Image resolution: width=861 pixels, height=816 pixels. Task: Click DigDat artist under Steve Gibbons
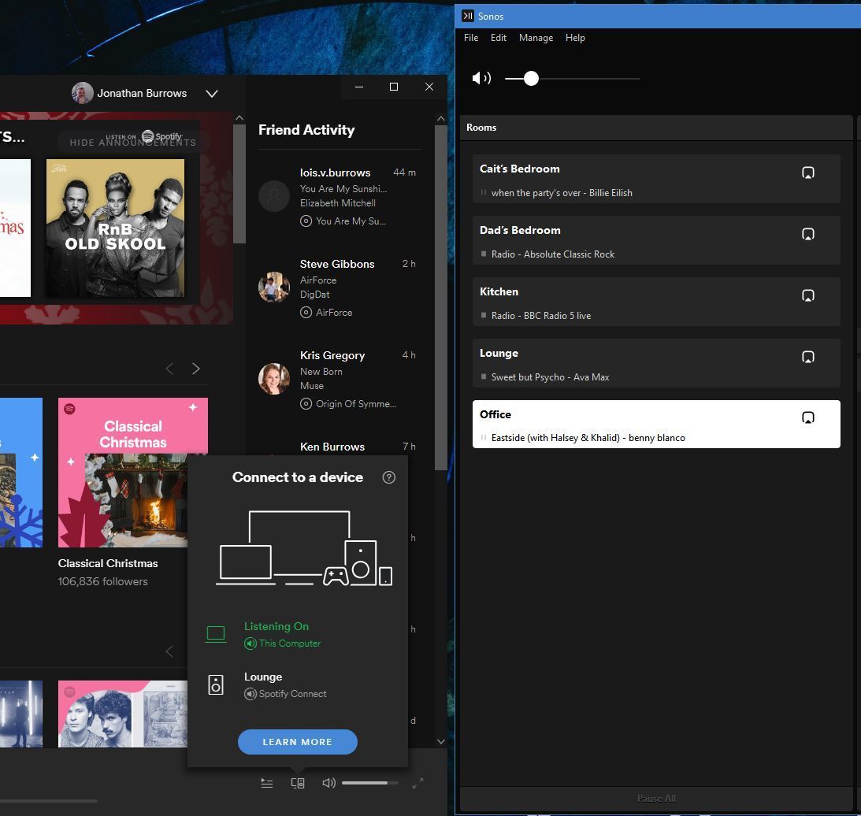[x=314, y=295]
